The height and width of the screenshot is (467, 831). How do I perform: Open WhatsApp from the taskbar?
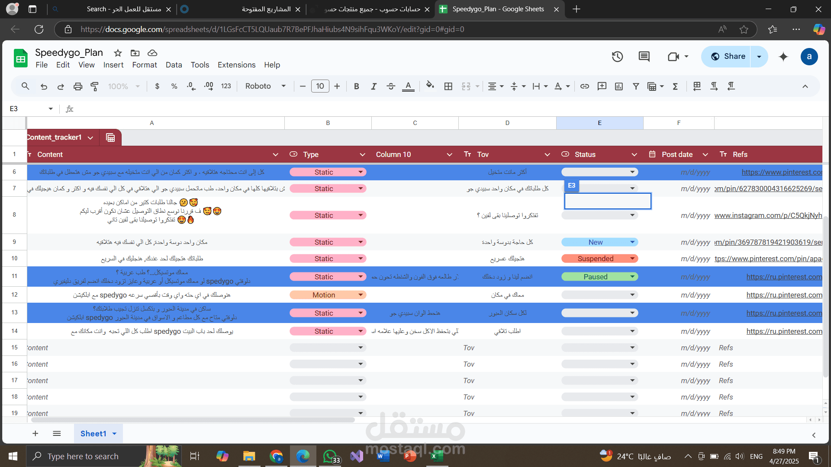pos(331,456)
